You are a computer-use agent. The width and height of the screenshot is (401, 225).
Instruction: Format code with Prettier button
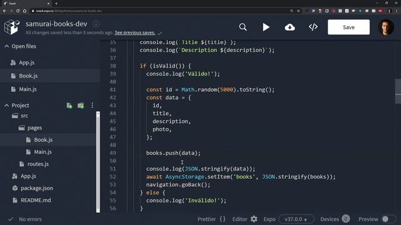(212, 219)
